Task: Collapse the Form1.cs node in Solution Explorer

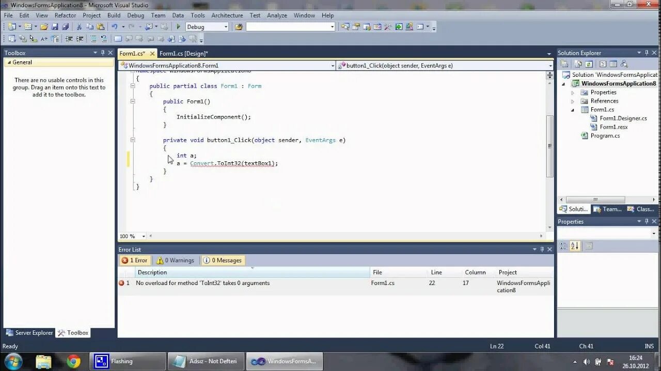Action: pos(573,110)
